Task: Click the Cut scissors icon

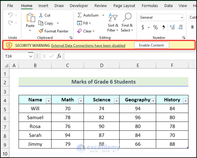Action: 41,15
